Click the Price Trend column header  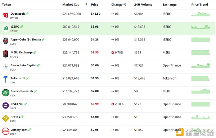coord(199,5)
